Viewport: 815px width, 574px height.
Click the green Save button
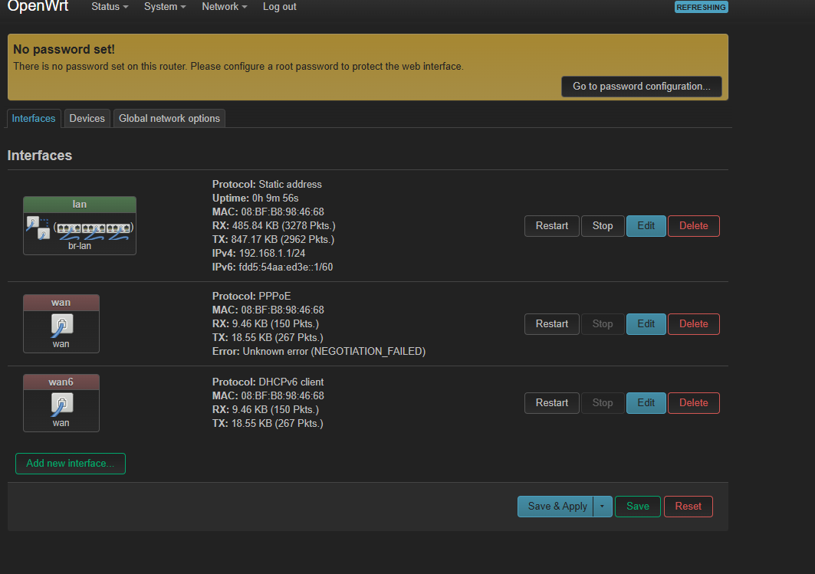point(638,507)
